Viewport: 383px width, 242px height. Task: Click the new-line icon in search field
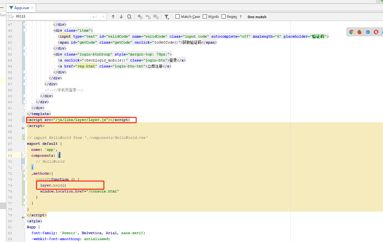(x=95, y=17)
